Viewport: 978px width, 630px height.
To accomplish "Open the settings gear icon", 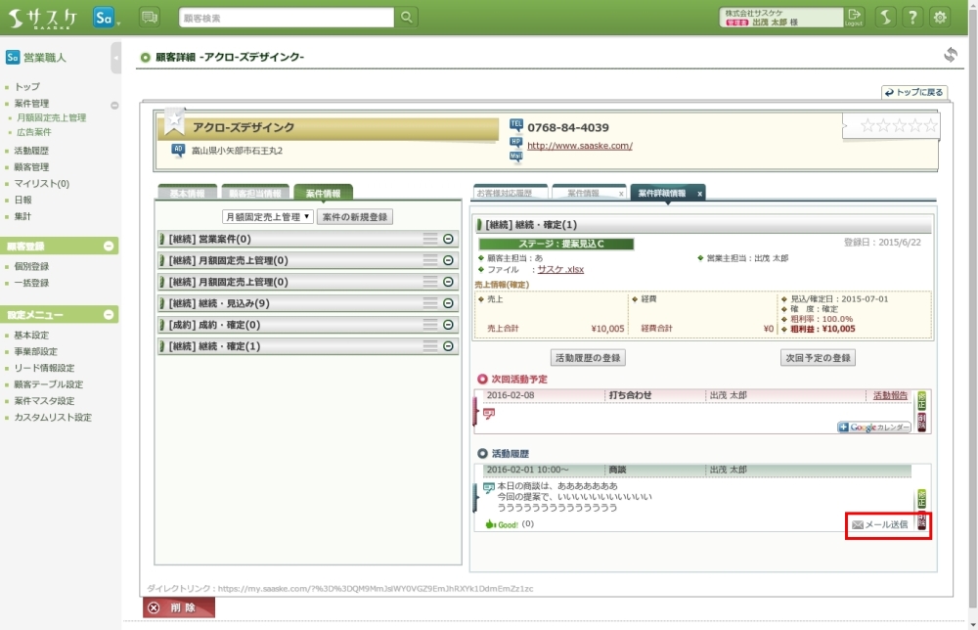I will 940,17.
